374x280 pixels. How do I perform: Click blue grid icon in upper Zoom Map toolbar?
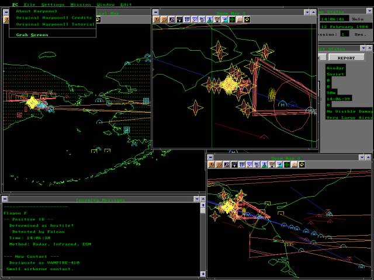(187, 19)
